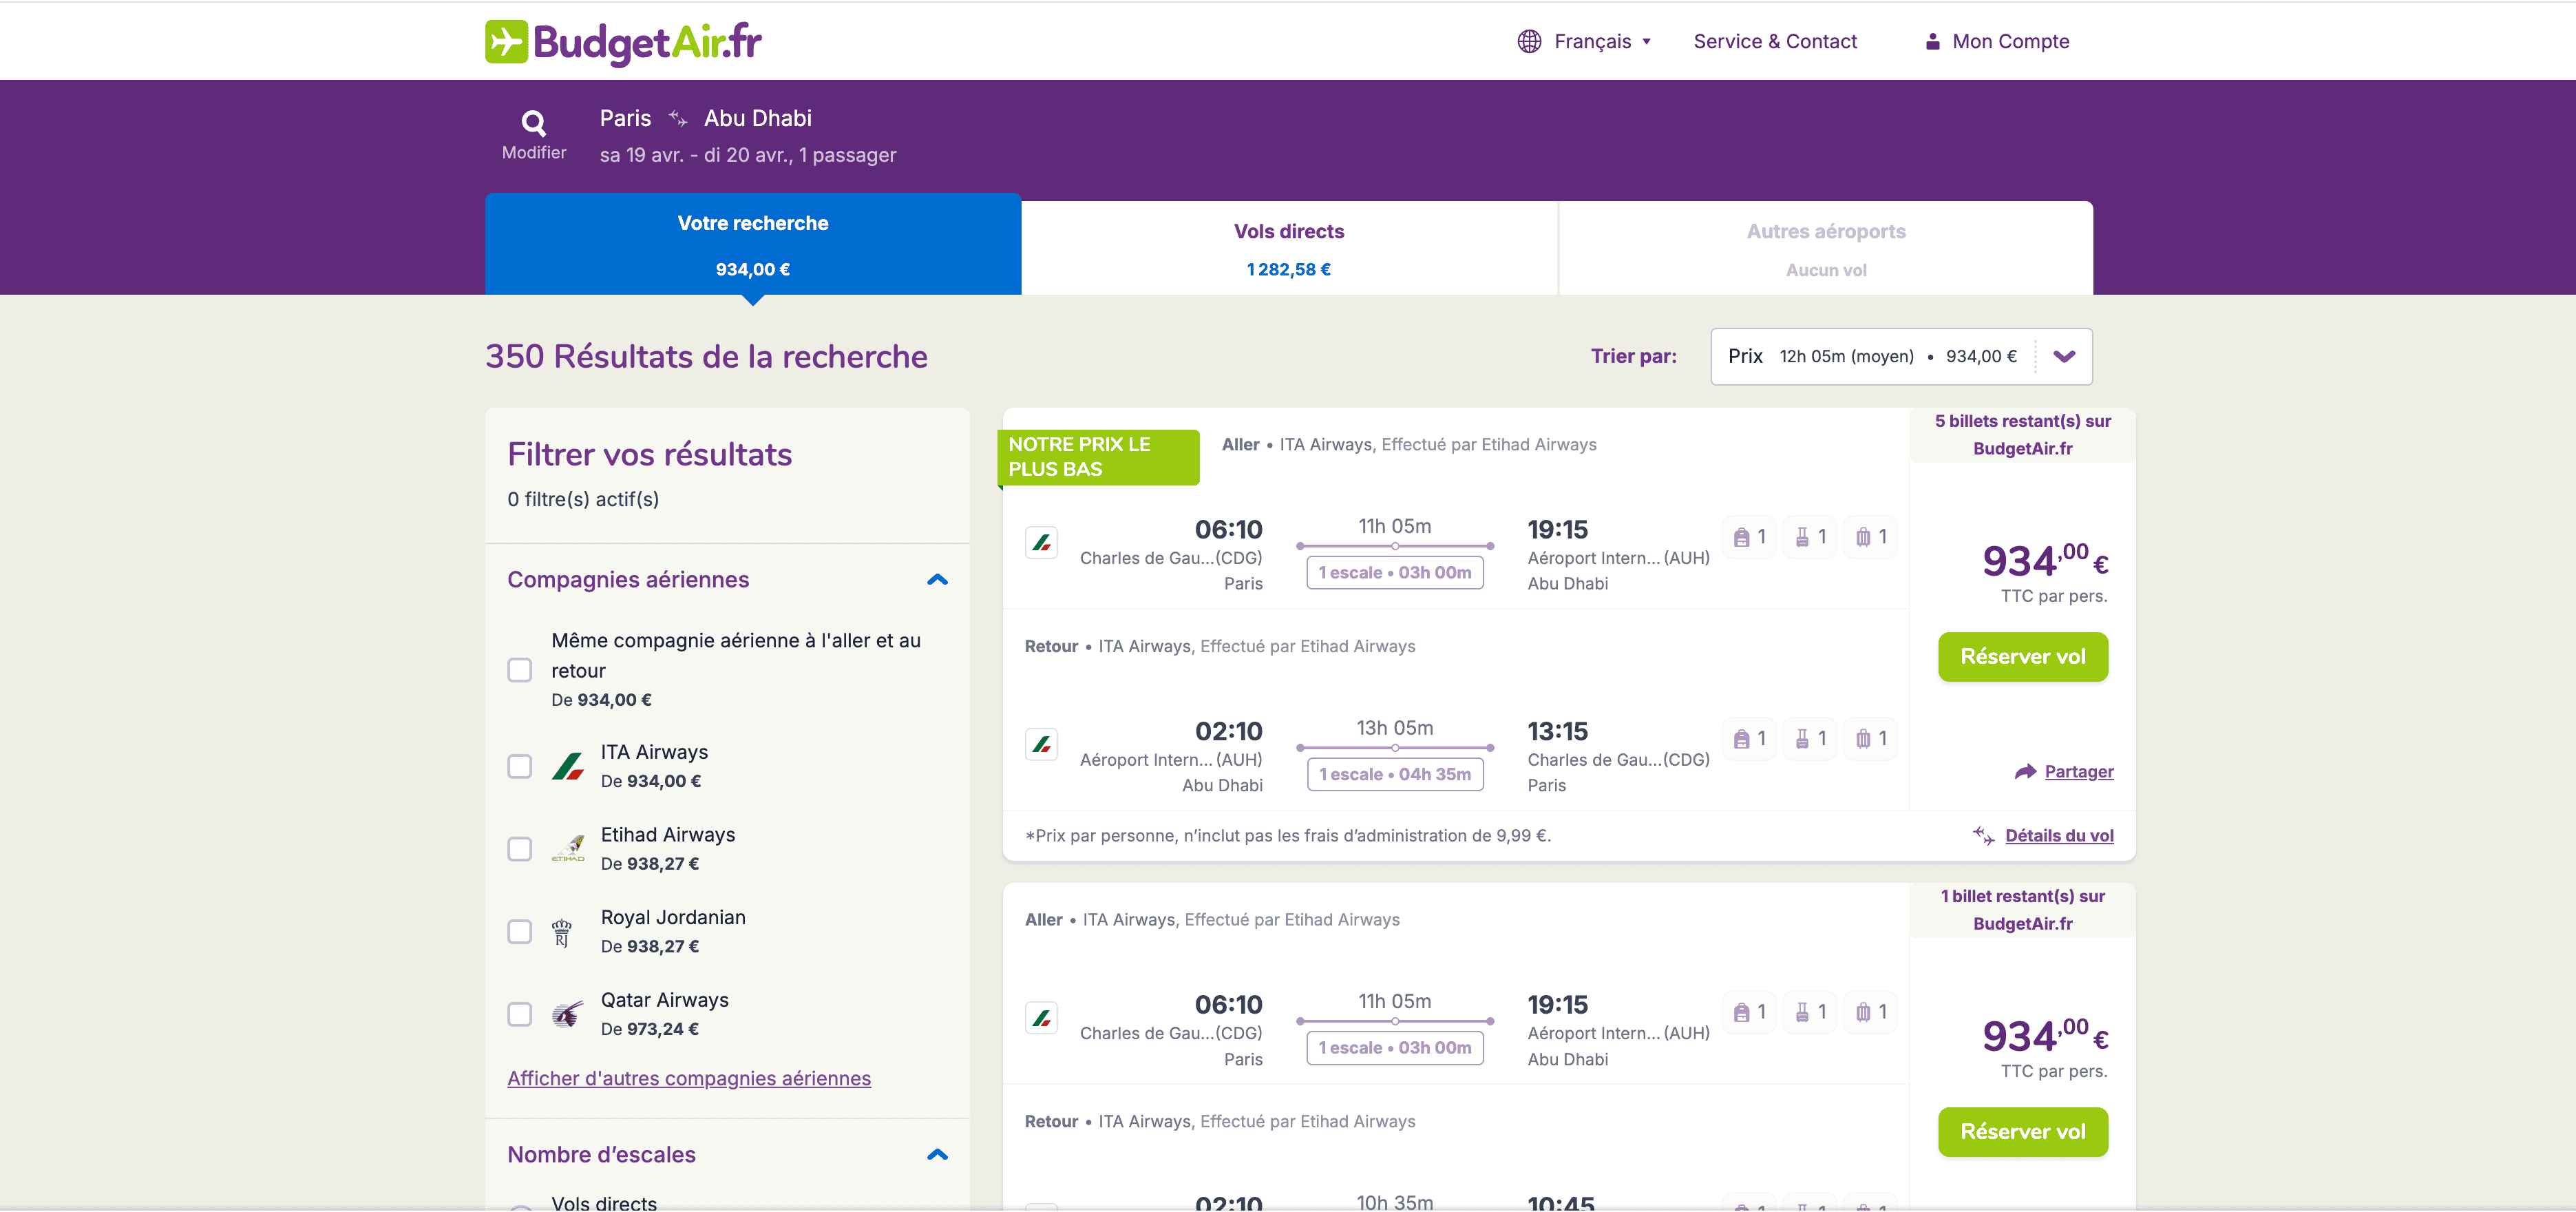The height and width of the screenshot is (1212, 2576).
Task: Click the Partager share arrow icon
Action: click(2025, 771)
